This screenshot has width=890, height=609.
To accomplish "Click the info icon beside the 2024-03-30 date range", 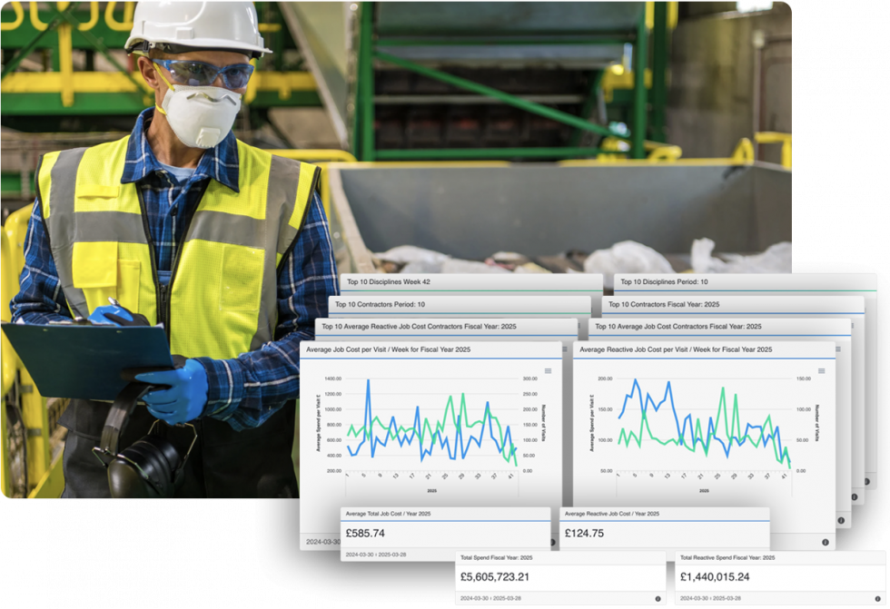I will (x=552, y=541).
